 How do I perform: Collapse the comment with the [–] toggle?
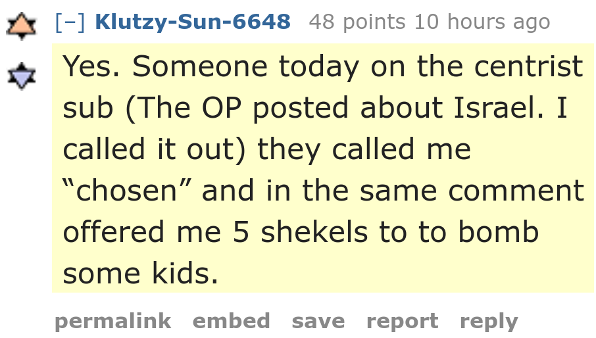click(x=70, y=22)
